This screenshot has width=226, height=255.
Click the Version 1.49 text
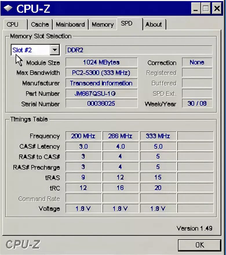click(194, 228)
